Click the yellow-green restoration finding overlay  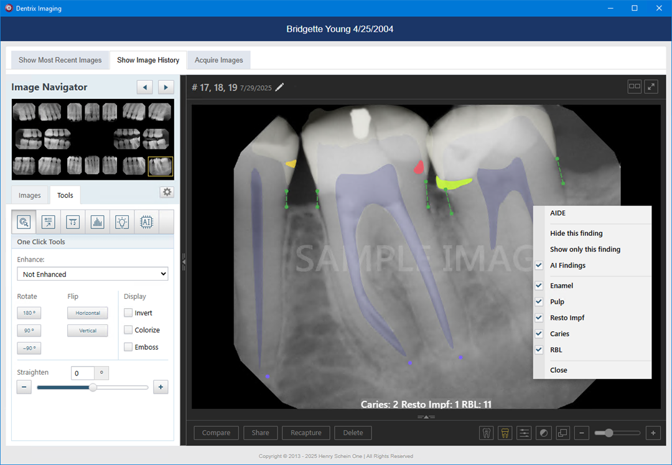pyautogui.click(x=454, y=182)
